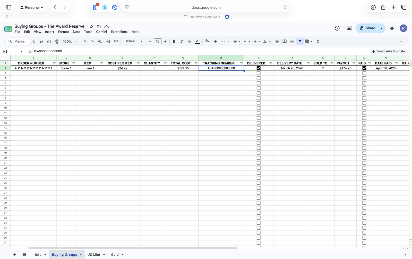Click the paint format icon
412x259 pixels.
click(57, 41)
